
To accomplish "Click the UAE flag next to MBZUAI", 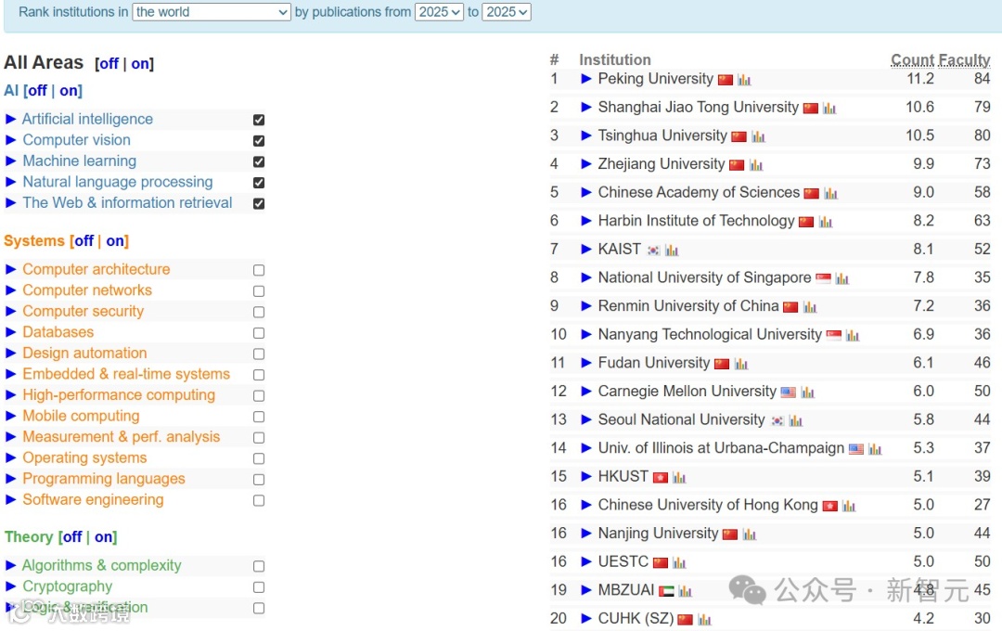I will click(666, 591).
